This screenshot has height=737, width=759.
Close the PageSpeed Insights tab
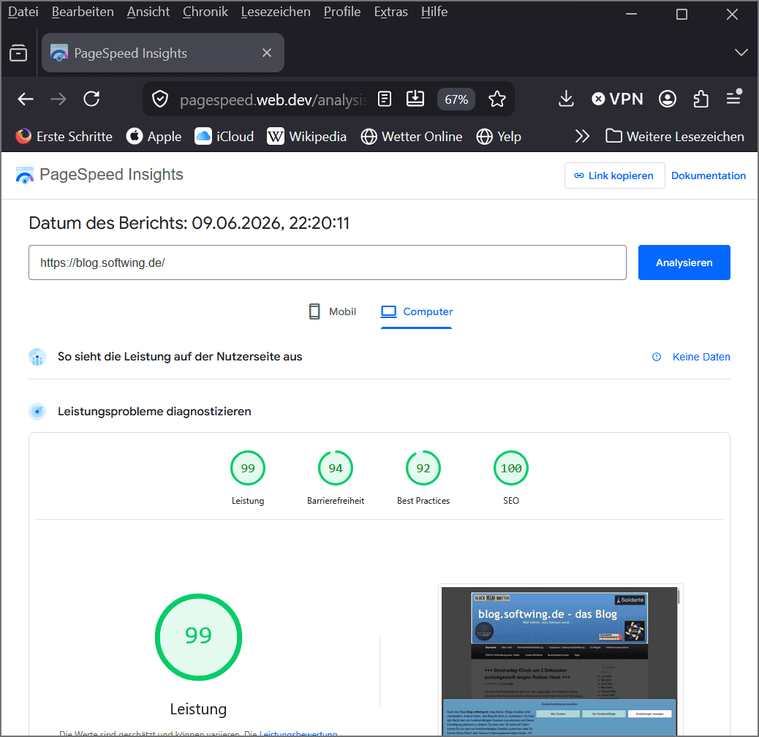(x=267, y=53)
